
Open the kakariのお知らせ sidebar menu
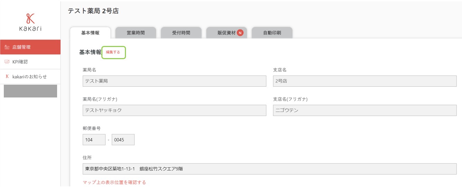(x=30, y=77)
